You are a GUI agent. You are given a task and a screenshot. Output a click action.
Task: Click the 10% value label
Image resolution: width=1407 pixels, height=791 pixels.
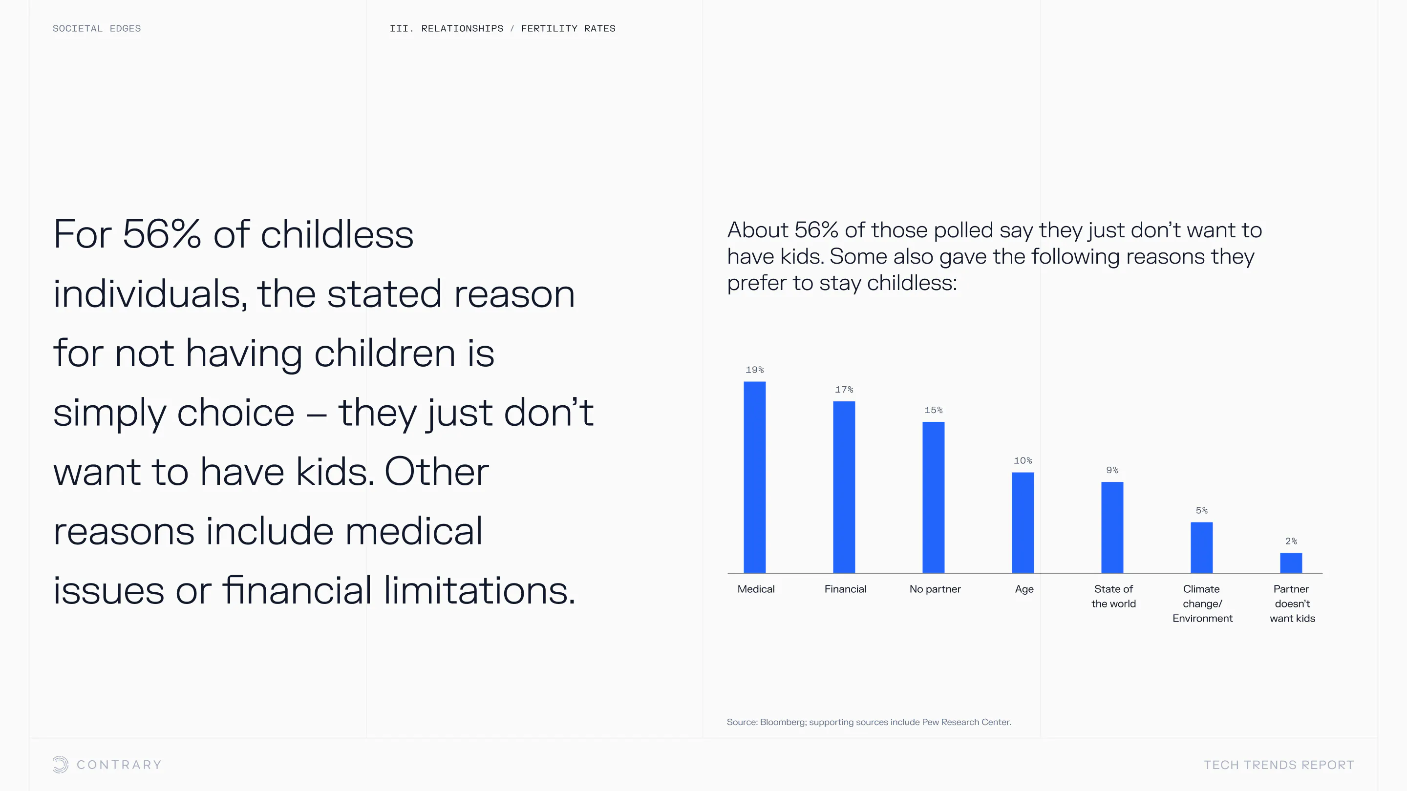pos(1023,461)
